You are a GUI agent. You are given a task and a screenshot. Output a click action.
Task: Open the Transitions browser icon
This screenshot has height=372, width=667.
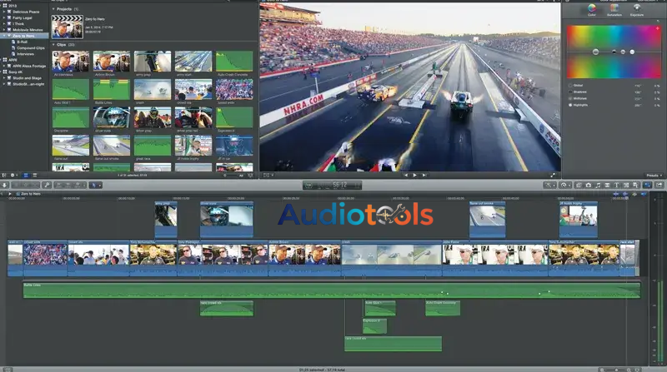click(x=607, y=185)
